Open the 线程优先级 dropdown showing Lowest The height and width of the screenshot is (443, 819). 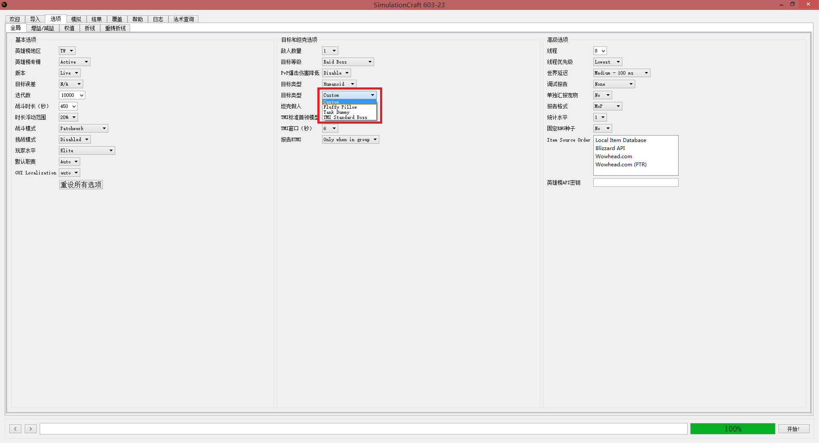pyautogui.click(x=608, y=62)
